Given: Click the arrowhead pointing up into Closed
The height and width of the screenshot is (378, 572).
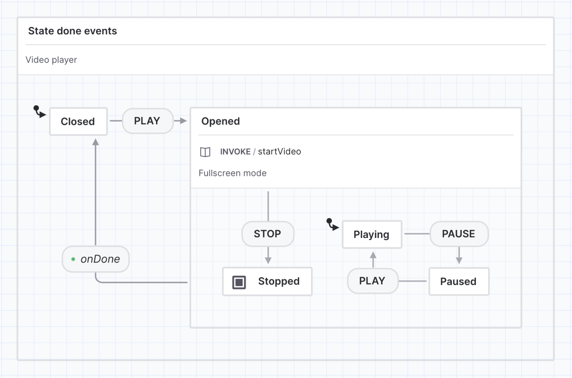Looking at the screenshot, I should (x=96, y=142).
